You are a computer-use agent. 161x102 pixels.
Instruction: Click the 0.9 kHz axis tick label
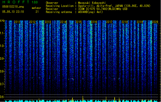point(2,59)
